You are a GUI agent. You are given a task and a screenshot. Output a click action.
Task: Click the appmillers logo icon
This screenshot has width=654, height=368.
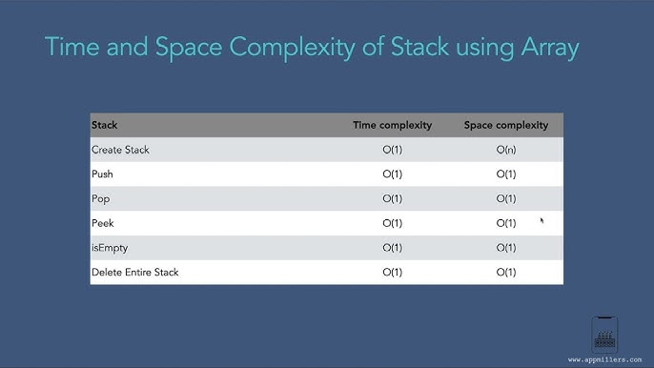tap(604, 335)
